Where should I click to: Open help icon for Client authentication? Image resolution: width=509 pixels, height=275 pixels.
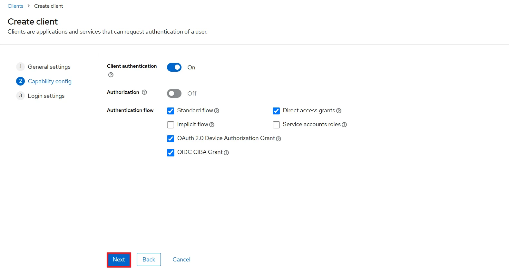pyautogui.click(x=111, y=75)
